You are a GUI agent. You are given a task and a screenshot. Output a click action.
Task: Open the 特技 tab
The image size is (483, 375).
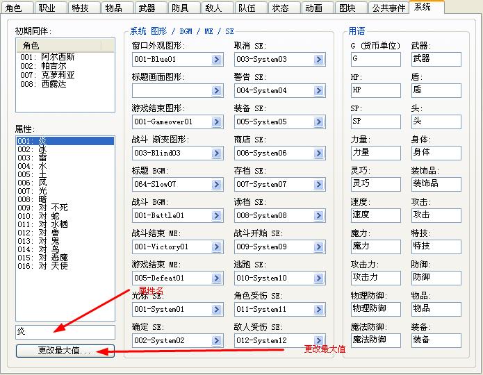coord(84,8)
